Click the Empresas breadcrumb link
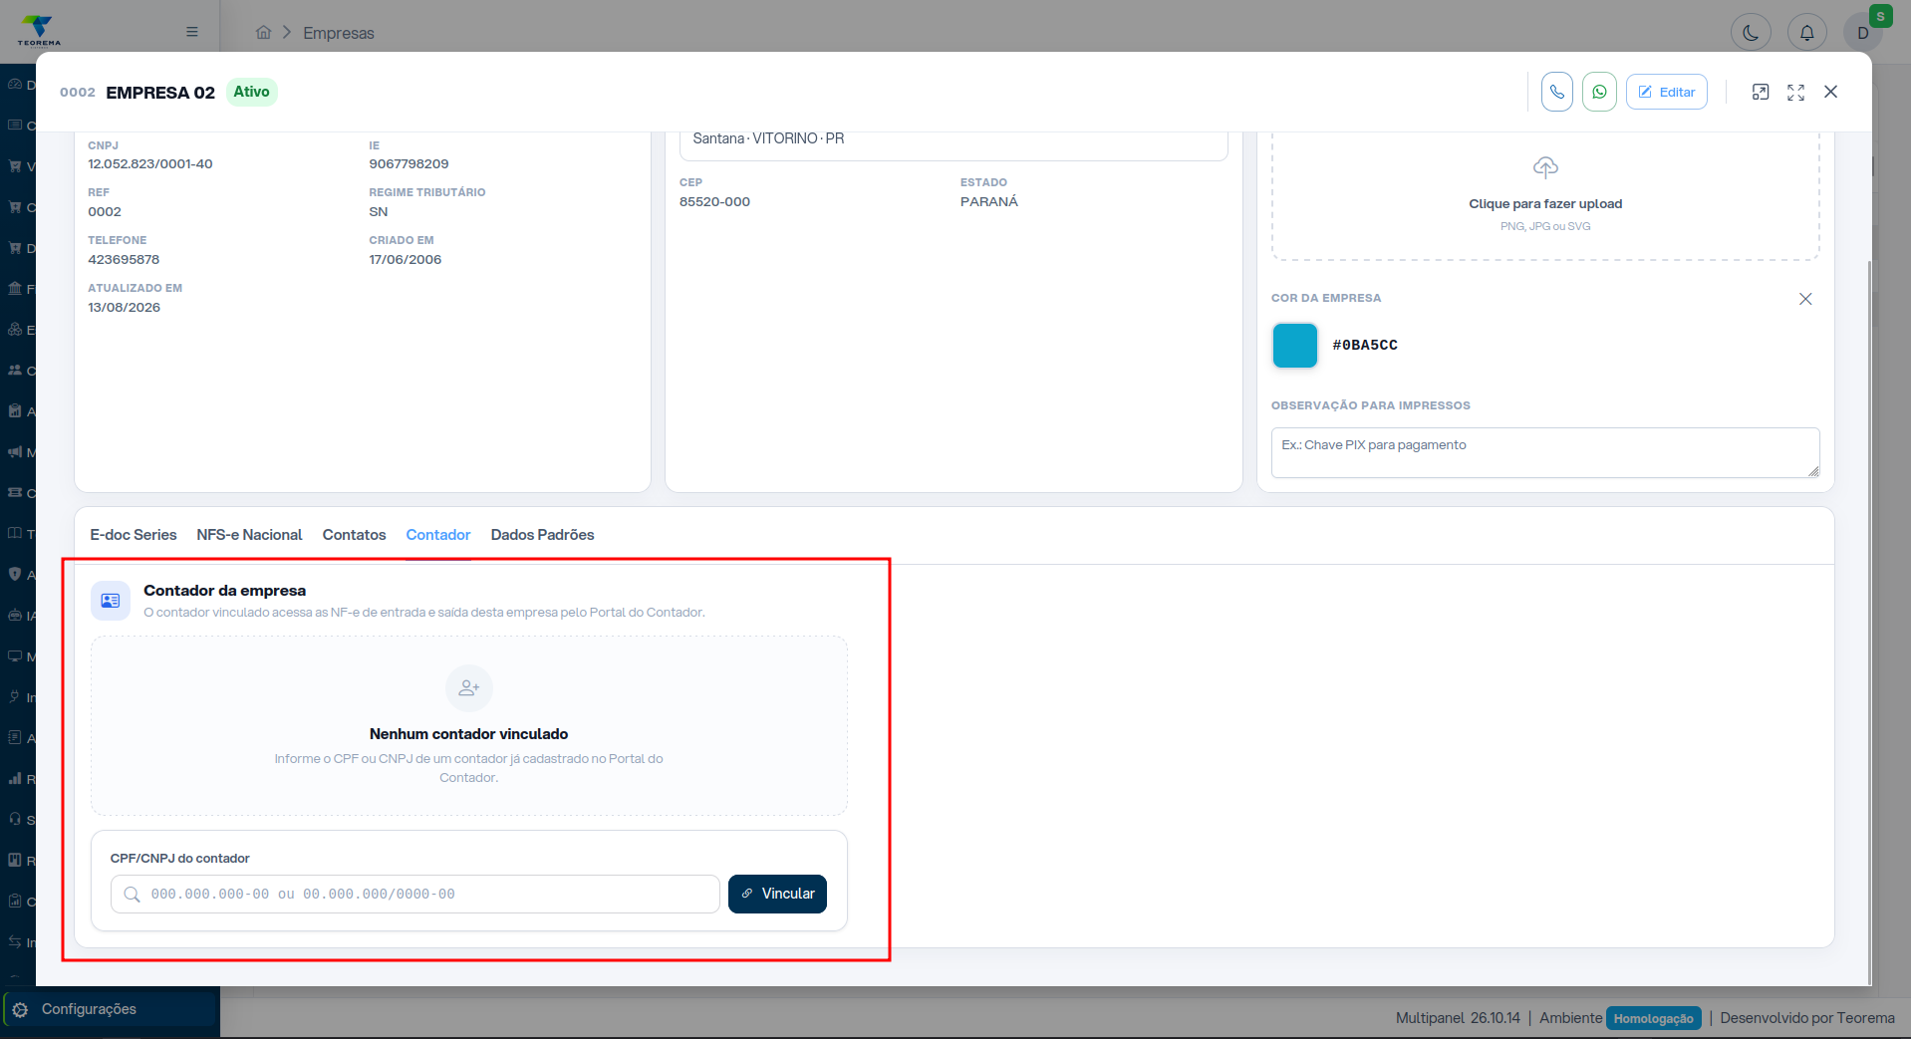The width and height of the screenshot is (1911, 1039). point(339,33)
